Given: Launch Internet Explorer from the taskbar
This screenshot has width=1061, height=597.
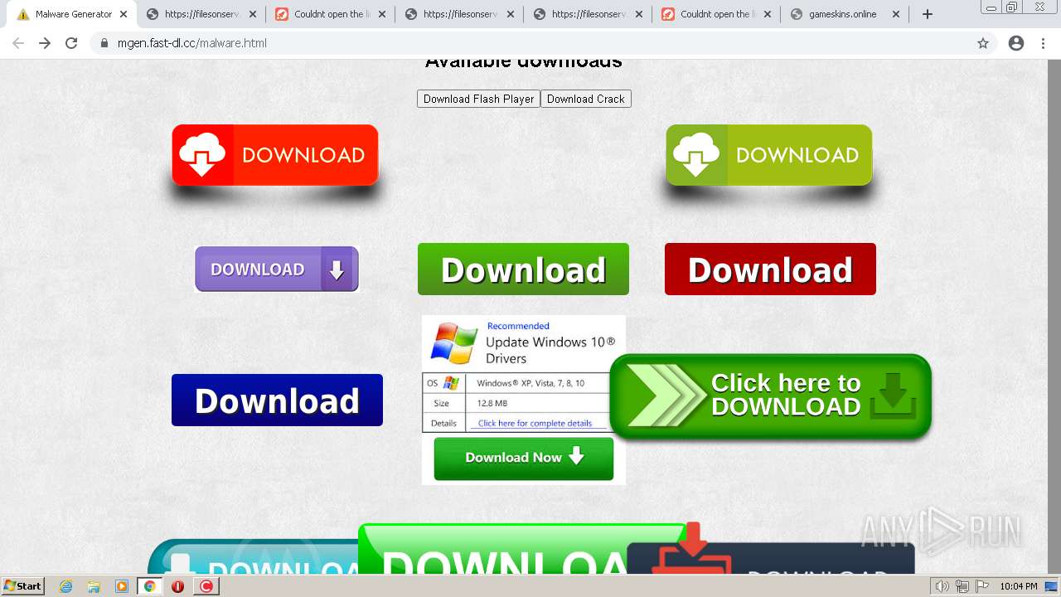Looking at the screenshot, I should coord(66,586).
